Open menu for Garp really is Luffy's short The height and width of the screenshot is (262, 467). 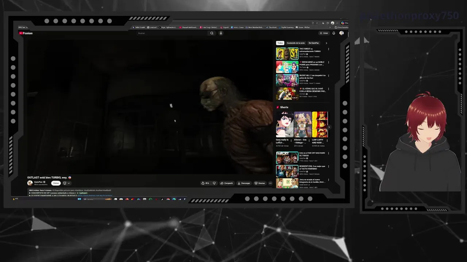[291, 140]
